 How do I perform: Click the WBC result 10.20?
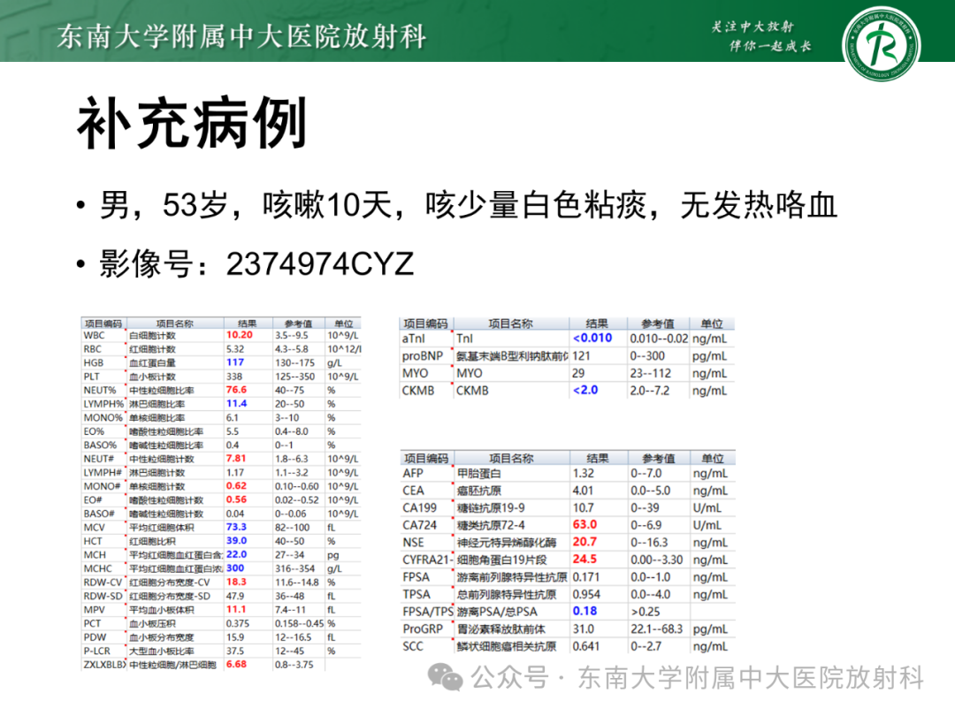pyautogui.click(x=240, y=335)
